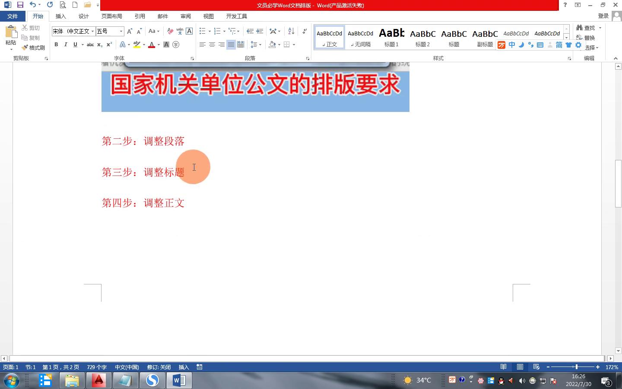Click the Format Painter (格式刷) button
The image size is (622, 389).
34,48
